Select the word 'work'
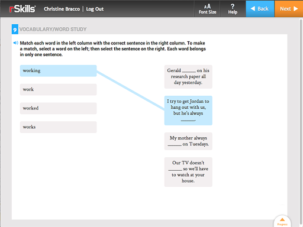303x227 pixels. point(58,89)
